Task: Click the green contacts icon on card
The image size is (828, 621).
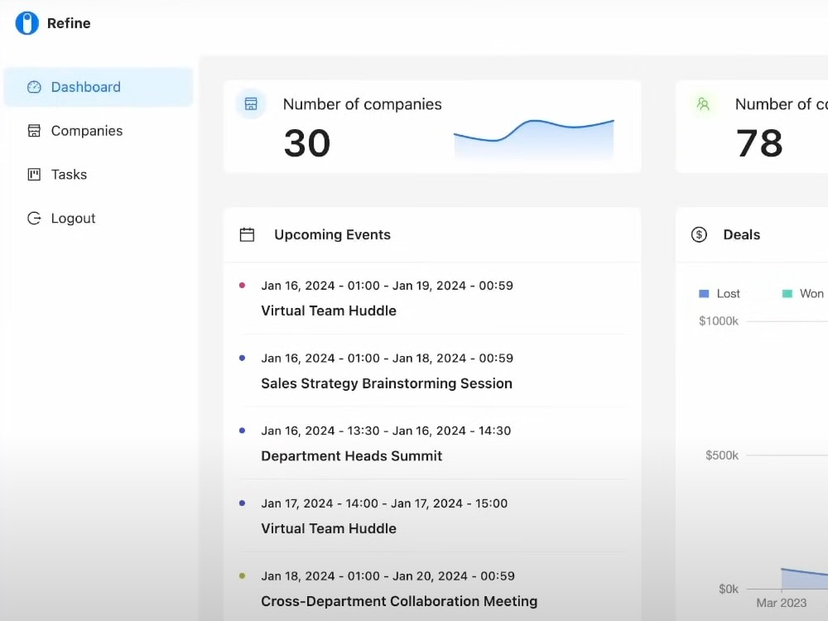Action: [x=703, y=104]
